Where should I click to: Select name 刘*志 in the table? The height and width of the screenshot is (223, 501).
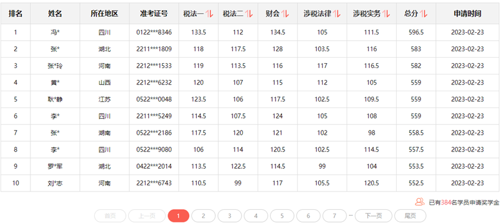click(x=55, y=183)
